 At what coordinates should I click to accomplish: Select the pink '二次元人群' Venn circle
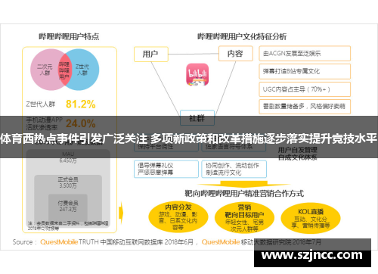pyautogui.click(x=45, y=70)
